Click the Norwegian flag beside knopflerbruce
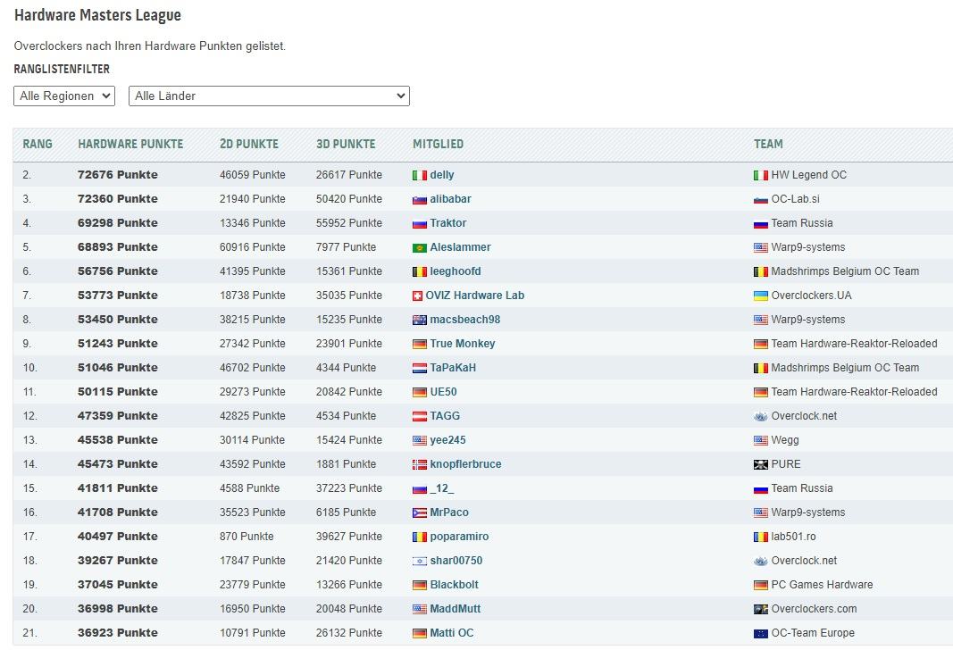Viewport: 953px width, 650px height. [x=420, y=464]
